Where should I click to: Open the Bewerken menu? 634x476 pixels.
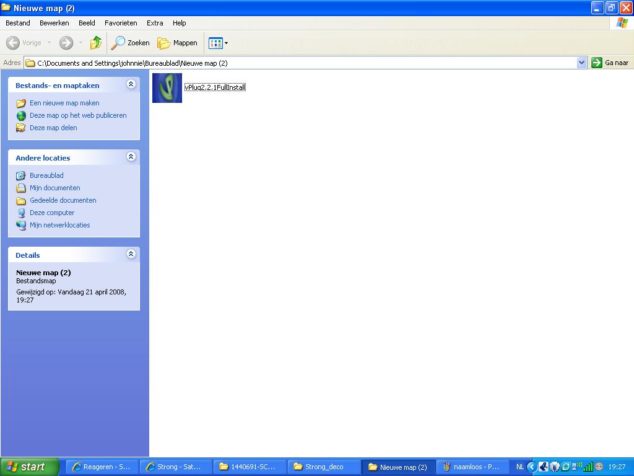[x=54, y=23]
